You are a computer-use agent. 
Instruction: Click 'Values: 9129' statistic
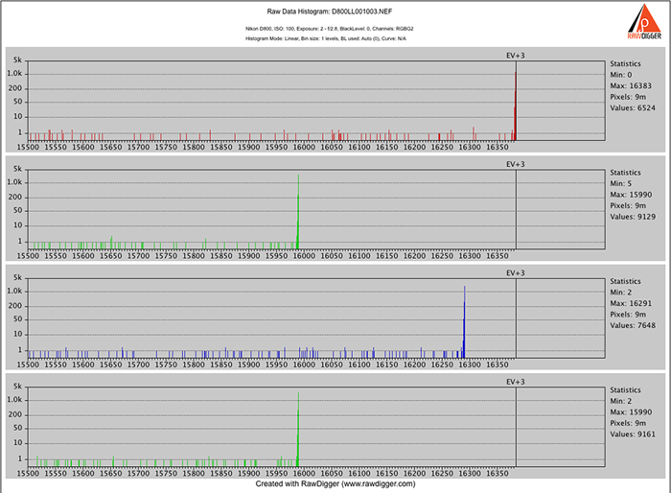coord(633,217)
